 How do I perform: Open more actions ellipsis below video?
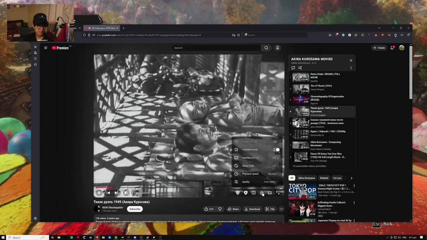[x=281, y=209]
